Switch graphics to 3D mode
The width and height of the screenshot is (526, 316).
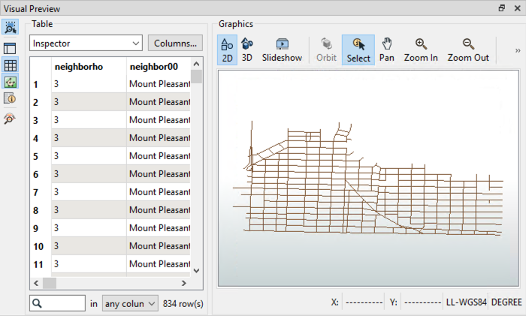(247, 50)
